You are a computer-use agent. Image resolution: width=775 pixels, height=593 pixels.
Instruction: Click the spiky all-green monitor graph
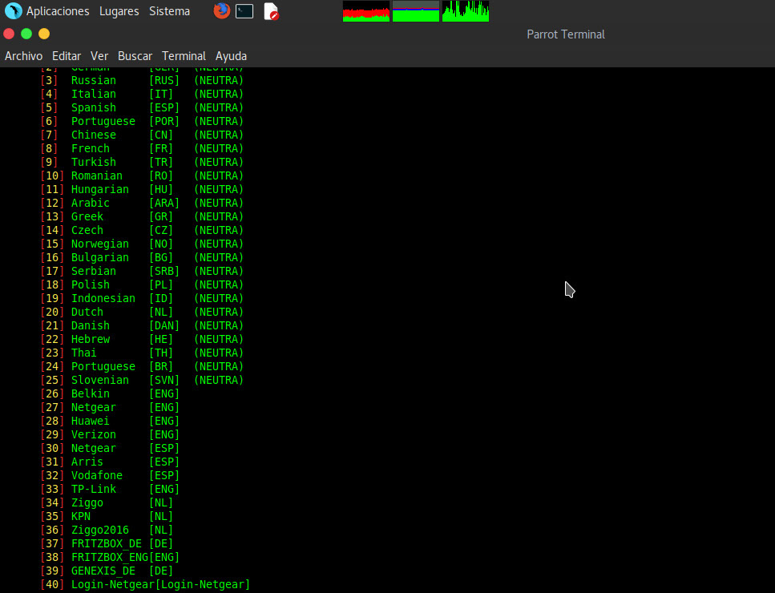[x=465, y=11]
